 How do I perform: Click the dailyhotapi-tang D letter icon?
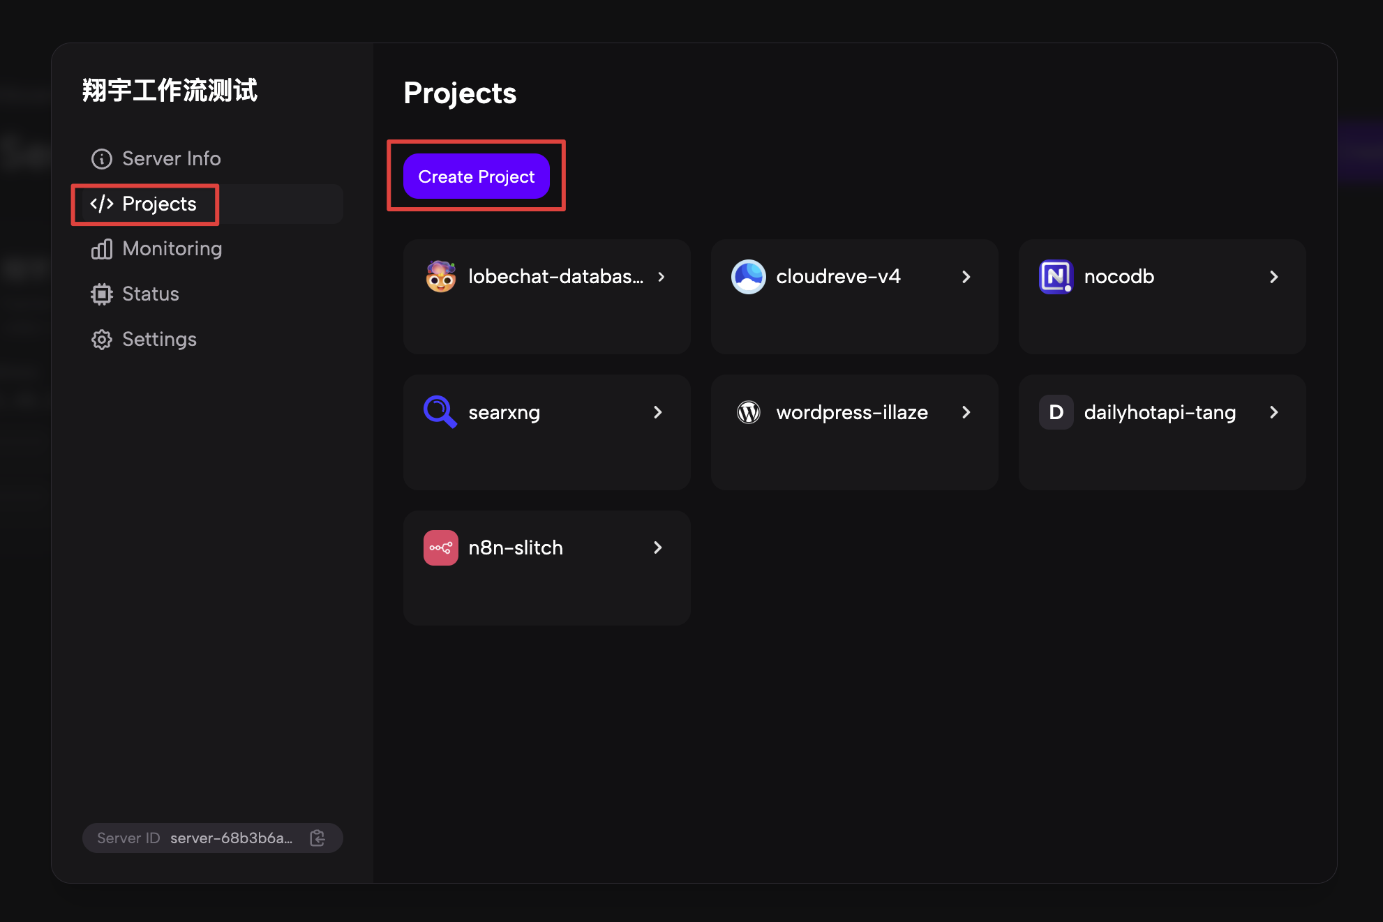pos(1056,412)
